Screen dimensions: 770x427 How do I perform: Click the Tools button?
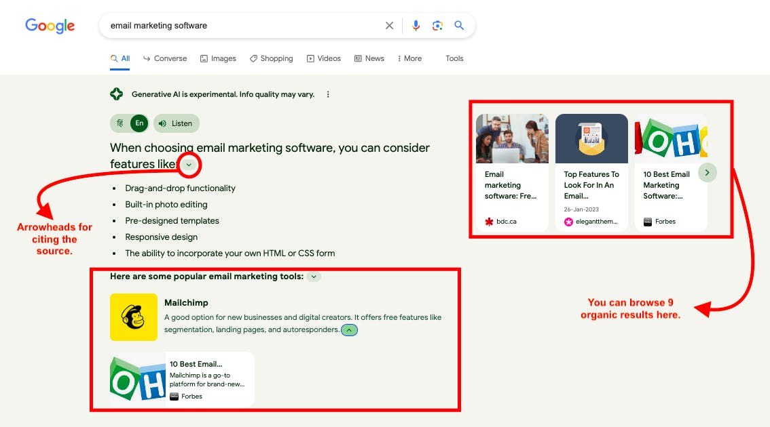[454, 58]
